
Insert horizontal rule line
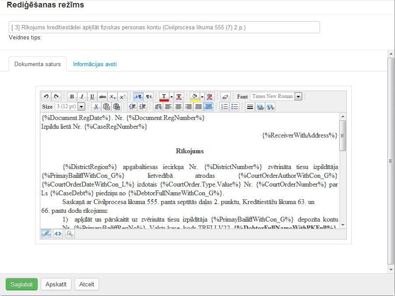[250, 107]
